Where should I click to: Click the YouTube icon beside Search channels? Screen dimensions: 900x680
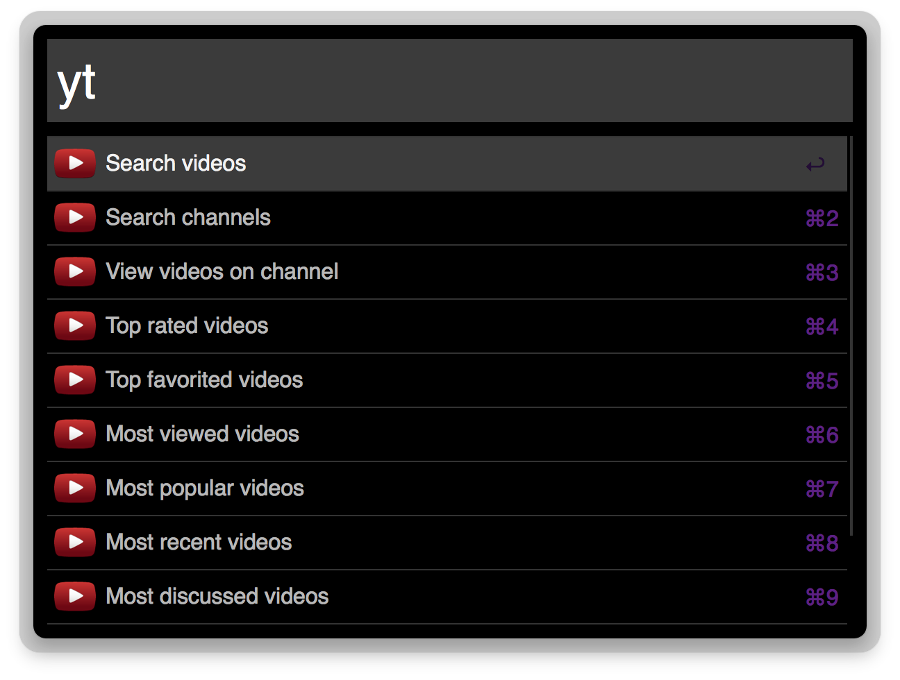75,217
